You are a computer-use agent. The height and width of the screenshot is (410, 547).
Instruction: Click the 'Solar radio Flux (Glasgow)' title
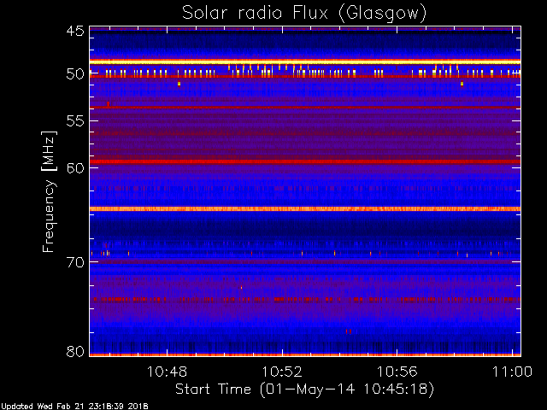click(304, 12)
